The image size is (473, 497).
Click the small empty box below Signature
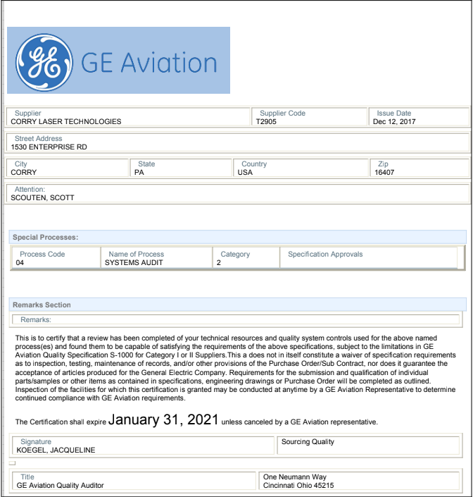point(12,463)
